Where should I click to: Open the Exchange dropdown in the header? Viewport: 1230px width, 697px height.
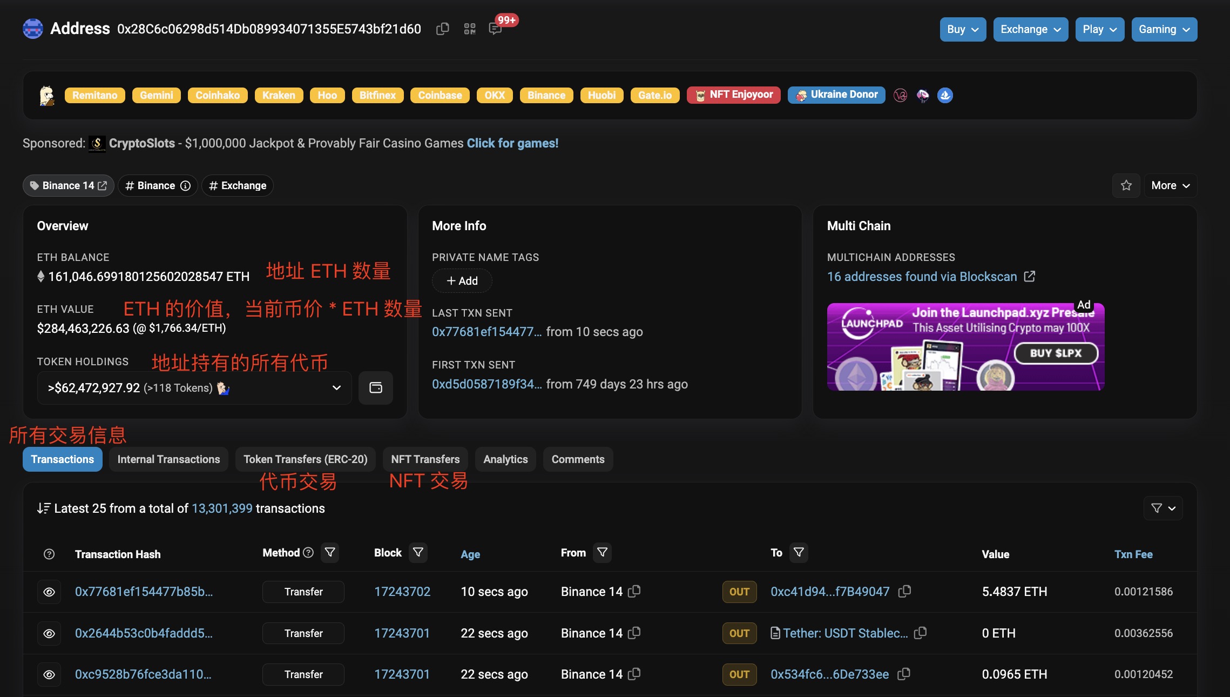[x=1030, y=29]
